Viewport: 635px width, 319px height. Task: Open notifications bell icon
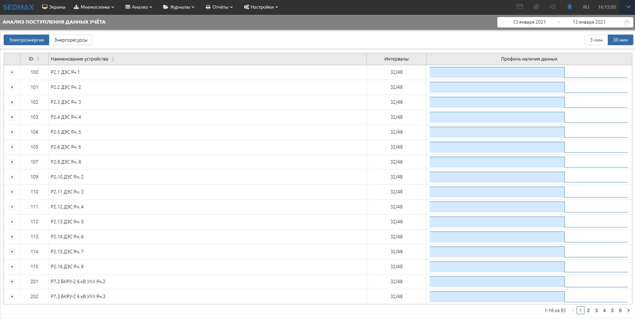(x=570, y=7)
